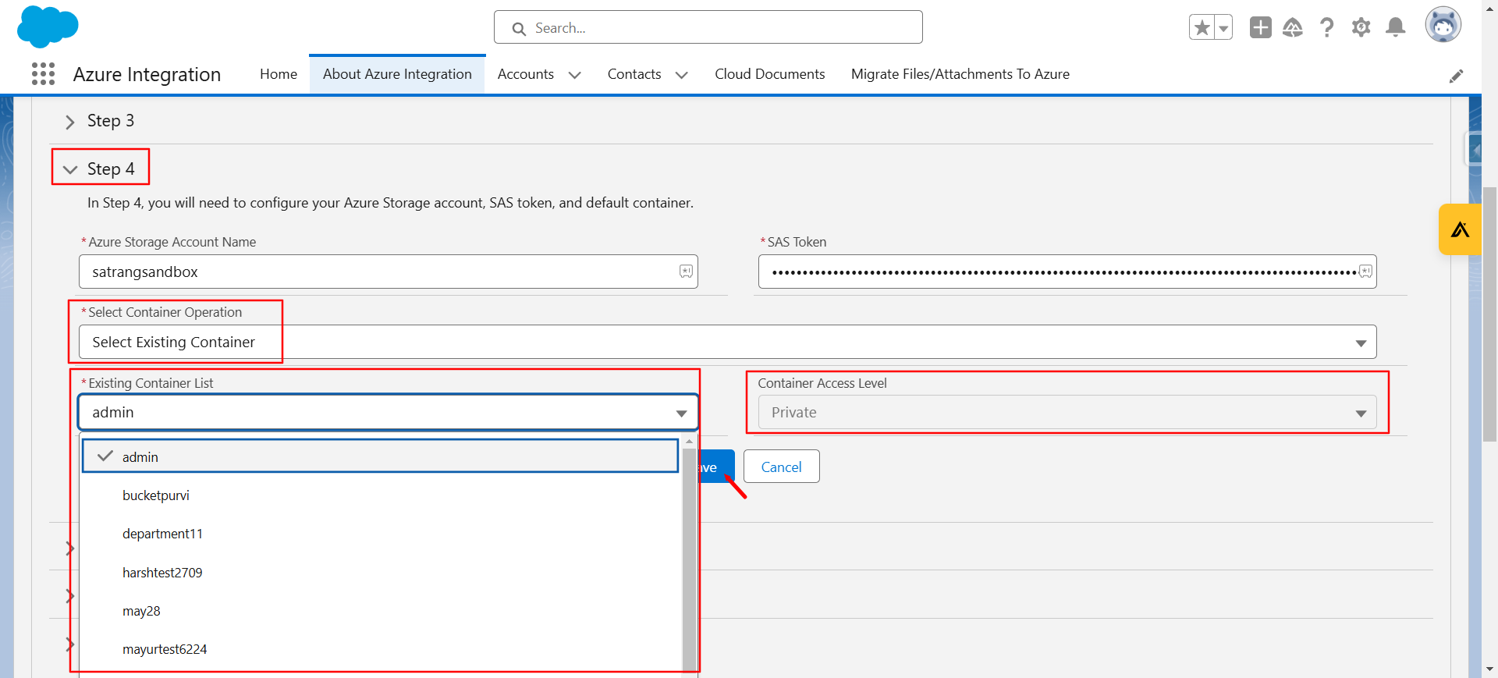Open the Accounts tab
1498x678 pixels.
526,74
